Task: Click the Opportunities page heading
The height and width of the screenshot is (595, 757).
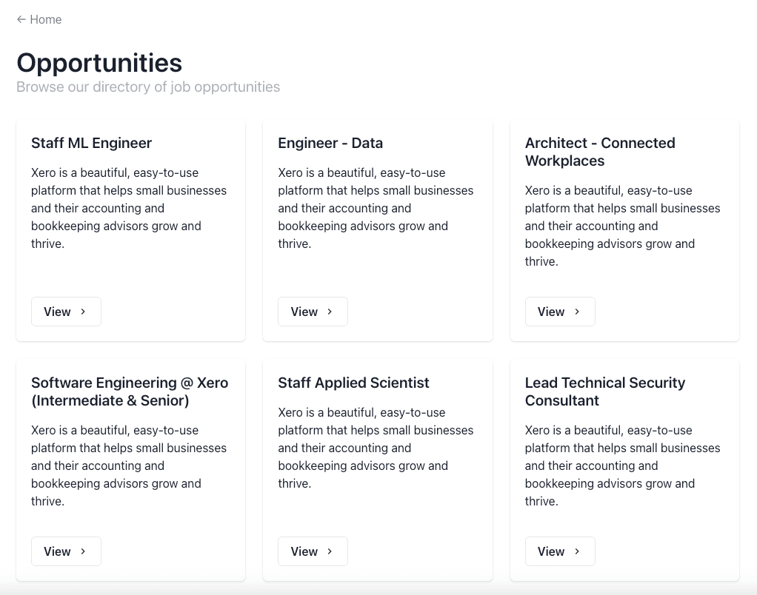Action: (99, 62)
